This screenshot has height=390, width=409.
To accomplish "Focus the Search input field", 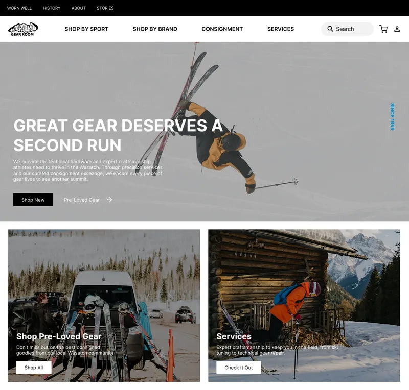I will click(348, 29).
